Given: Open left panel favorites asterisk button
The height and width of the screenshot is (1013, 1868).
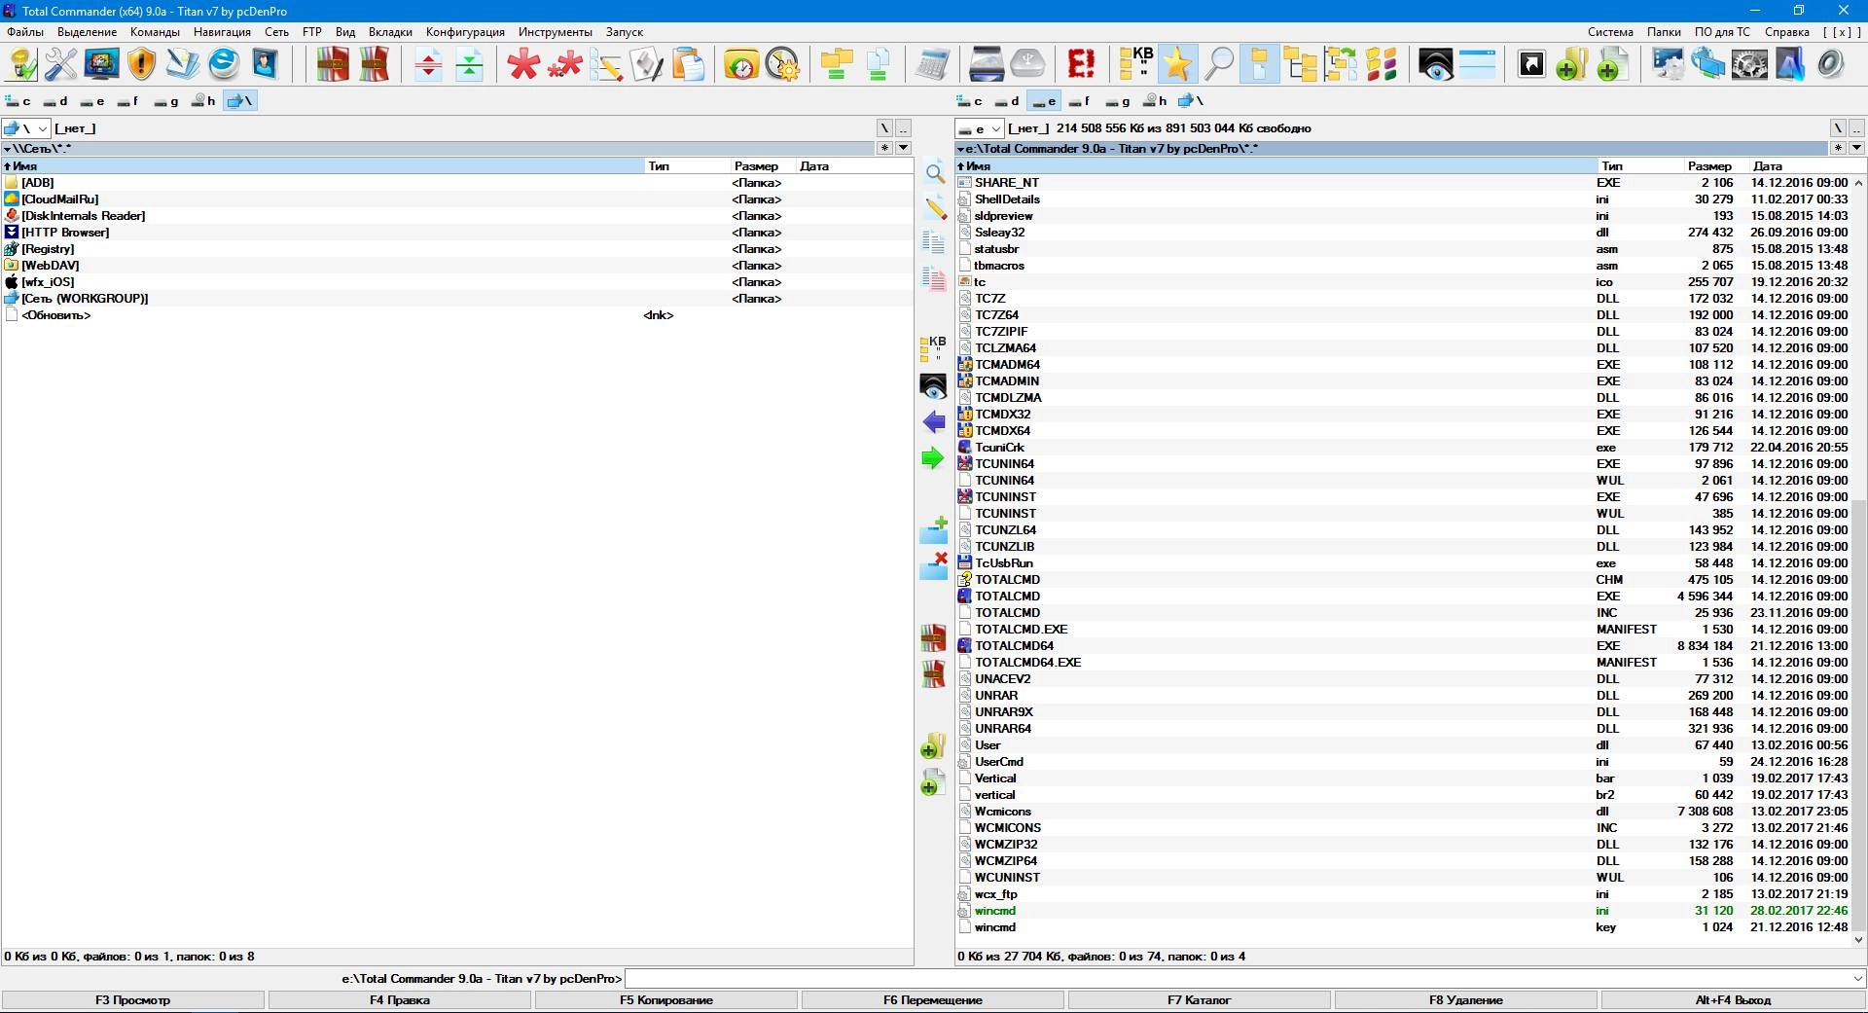Looking at the screenshot, I should tap(884, 148).
